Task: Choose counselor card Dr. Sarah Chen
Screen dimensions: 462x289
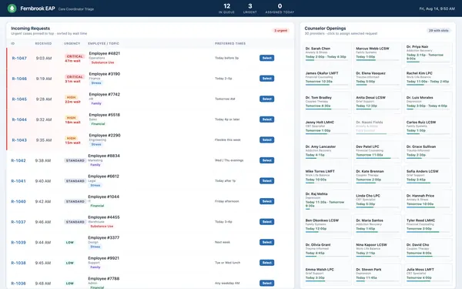Action: 326,52
